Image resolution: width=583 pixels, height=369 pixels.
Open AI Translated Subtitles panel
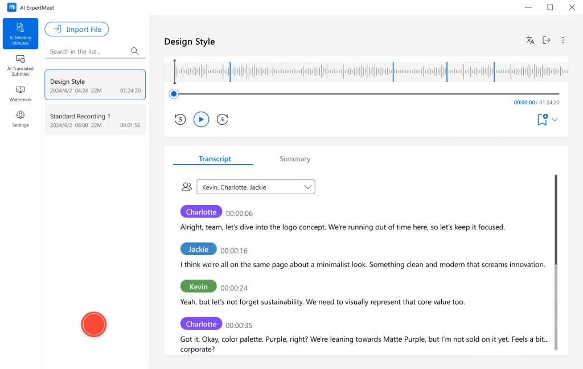pos(20,65)
